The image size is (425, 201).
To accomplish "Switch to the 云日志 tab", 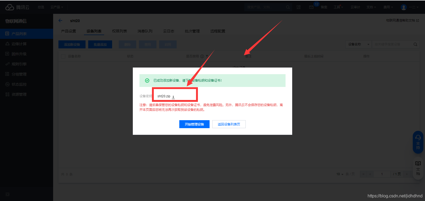I will (169, 31).
